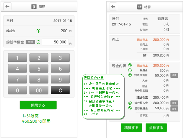Click the 繰越金 value 200 in 開局

tap(64, 31)
